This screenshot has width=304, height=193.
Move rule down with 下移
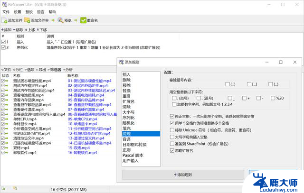pos(42,30)
